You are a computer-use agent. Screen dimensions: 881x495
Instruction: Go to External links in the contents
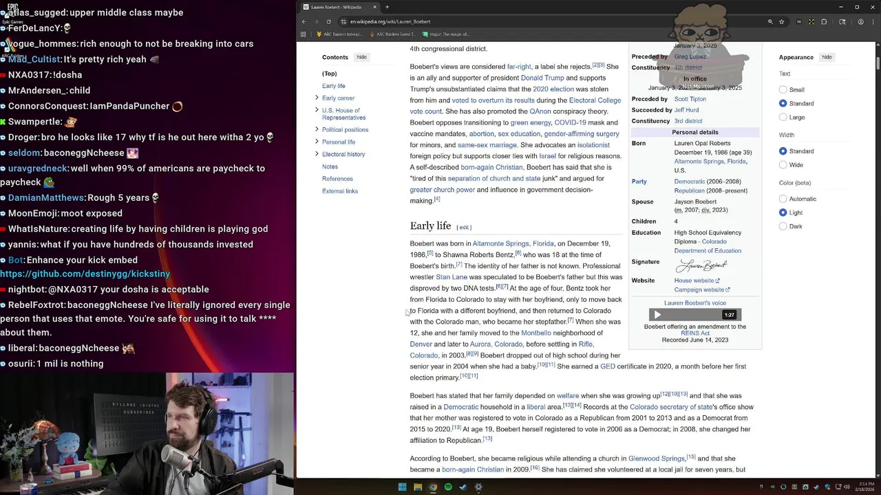click(340, 191)
